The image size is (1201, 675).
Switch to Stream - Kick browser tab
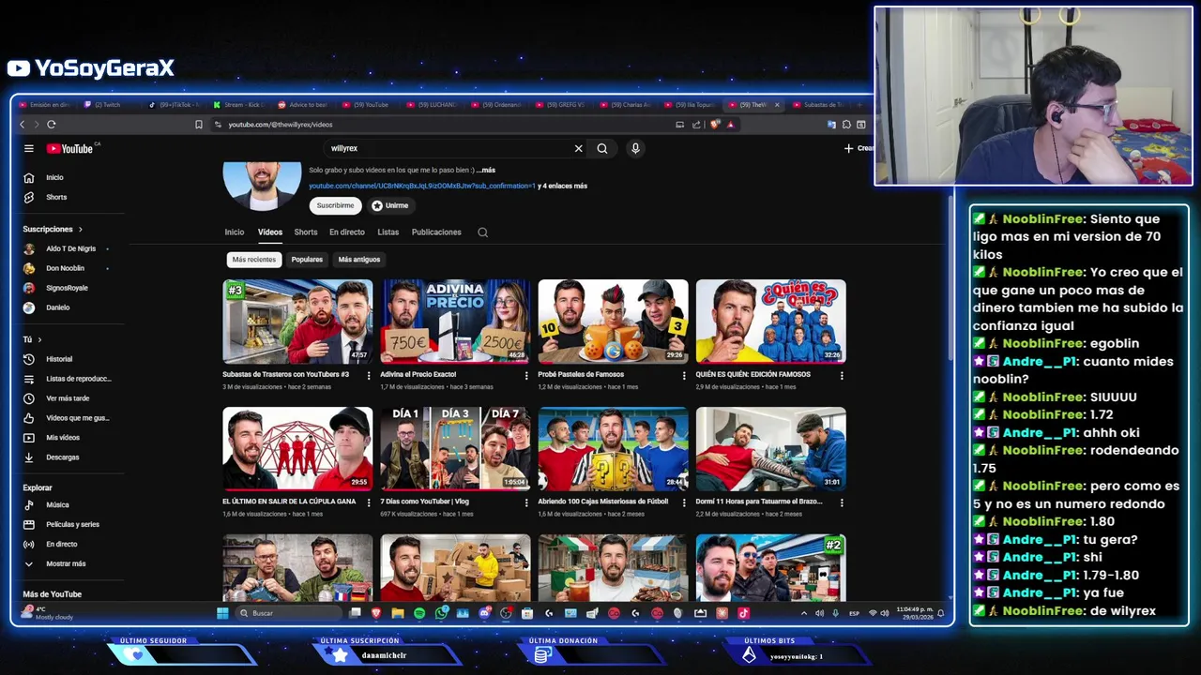[x=241, y=105]
